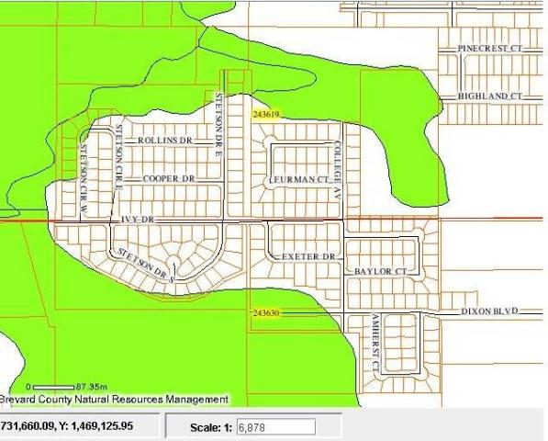Click the COLLEGE AV street label

337,171
